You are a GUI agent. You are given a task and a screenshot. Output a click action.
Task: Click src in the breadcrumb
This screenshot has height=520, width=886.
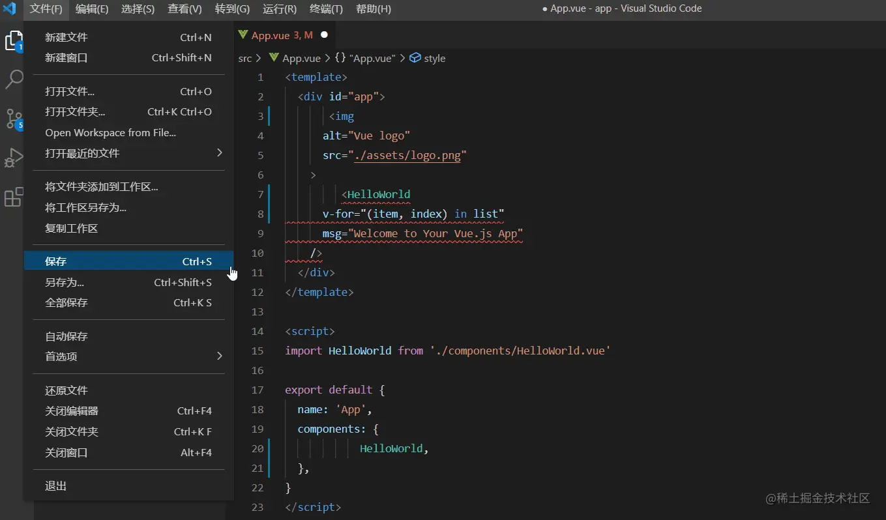coord(244,58)
